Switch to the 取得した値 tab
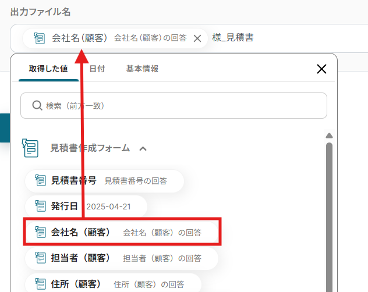 click(48, 69)
